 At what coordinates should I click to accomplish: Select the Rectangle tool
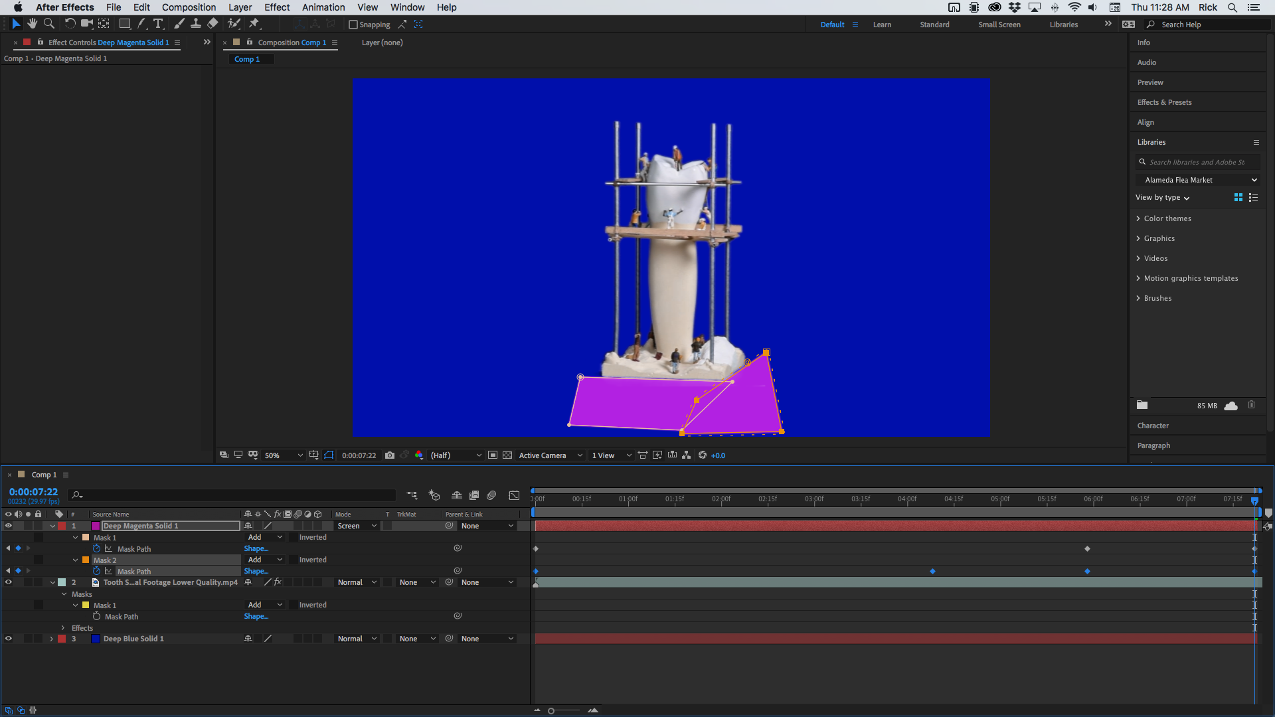(124, 24)
